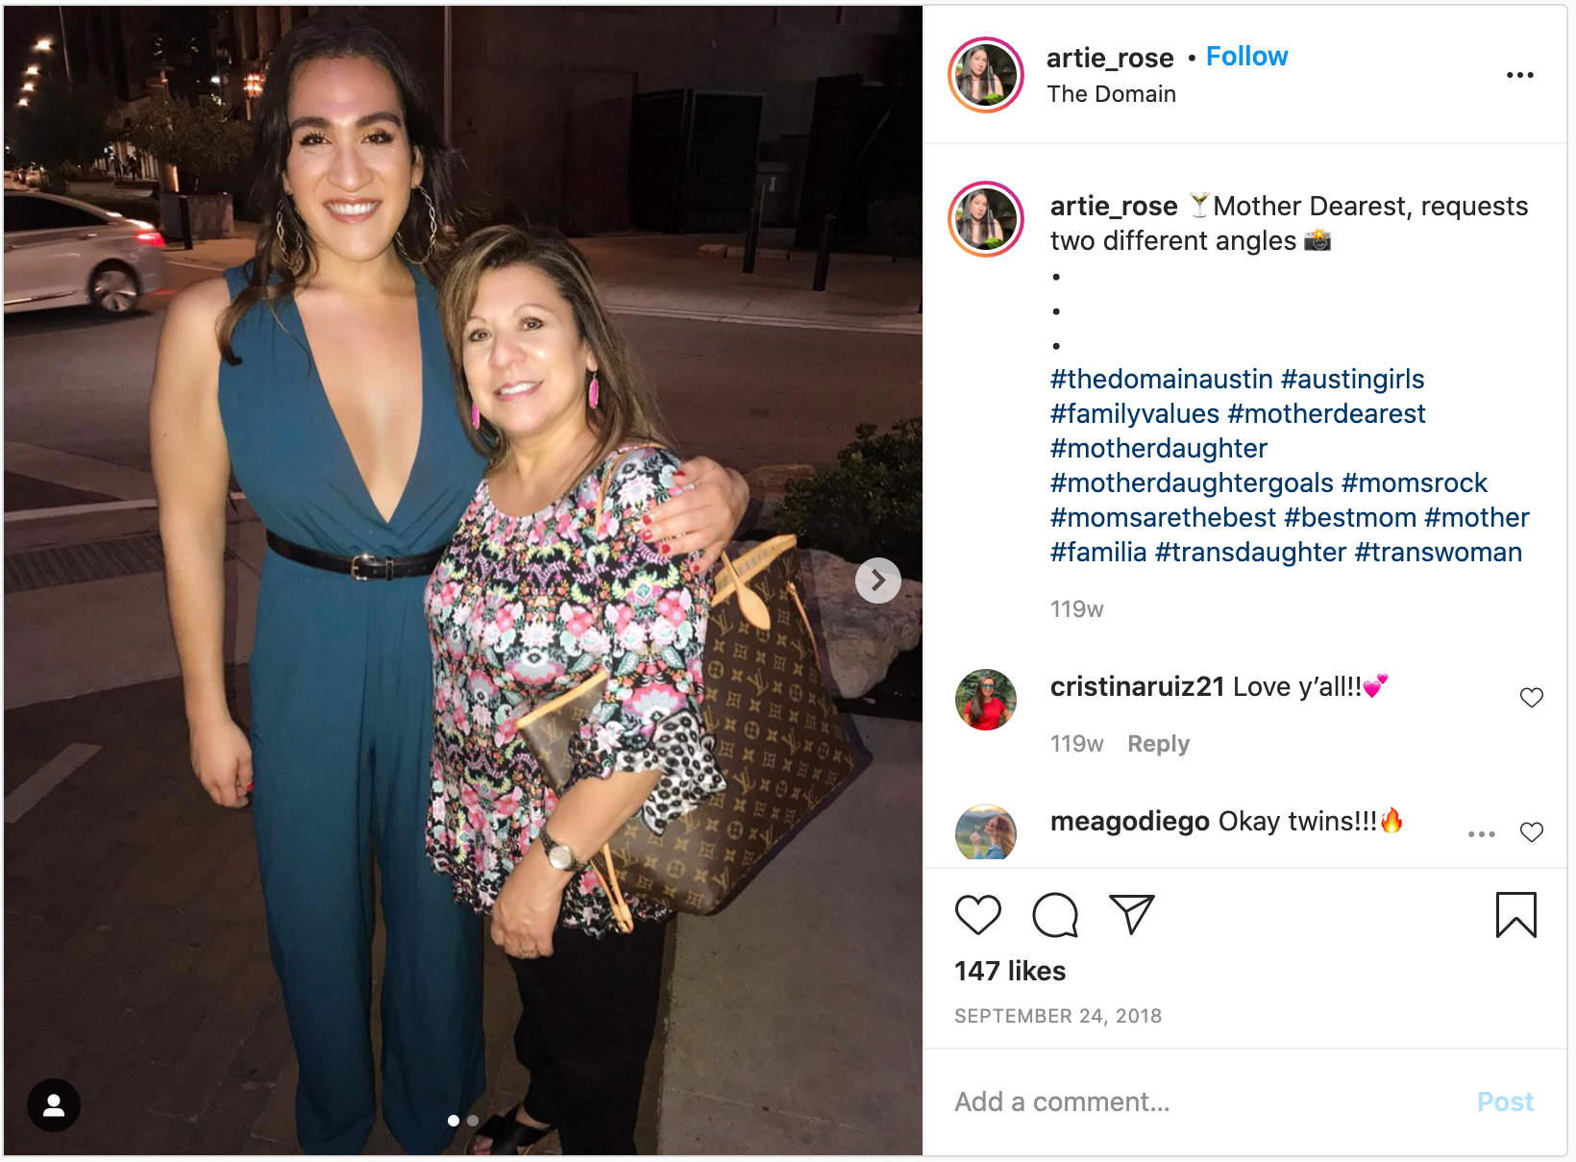This screenshot has width=1576, height=1162.
Task: Follow artie_rose
Action: [1247, 57]
